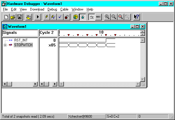Save with the floppy disk icon
Viewport: 175px width, 120px height.
(x=20, y=17)
